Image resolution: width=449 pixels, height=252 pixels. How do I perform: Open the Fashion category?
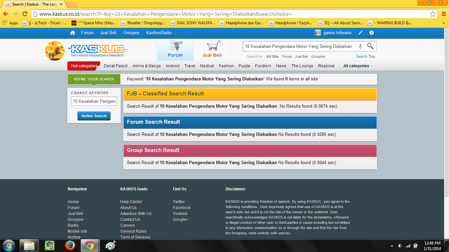point(226,66)
